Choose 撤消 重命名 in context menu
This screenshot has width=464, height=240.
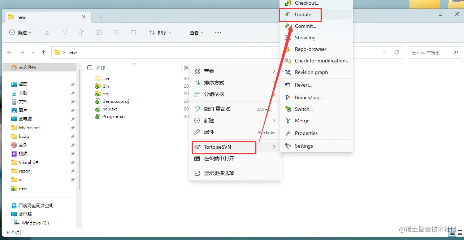point(235,109)
